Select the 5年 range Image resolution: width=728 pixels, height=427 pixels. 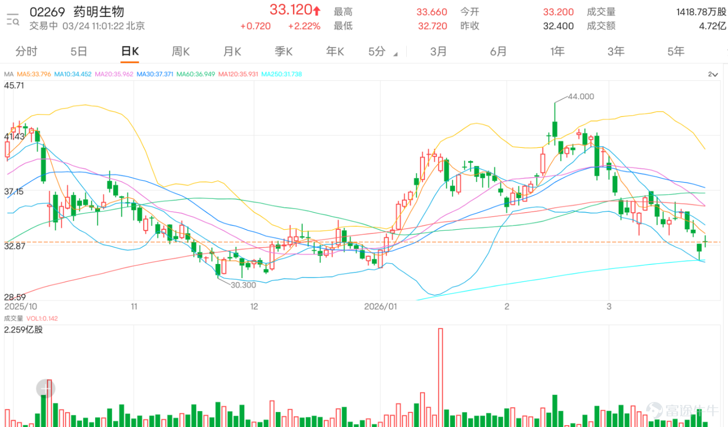676,51
